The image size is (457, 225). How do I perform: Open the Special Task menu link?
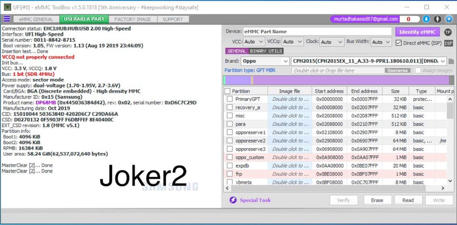tap(255, 200)
